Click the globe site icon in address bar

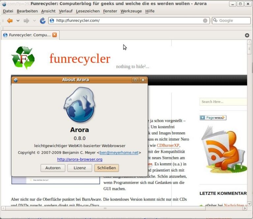(x=52, y=21)
